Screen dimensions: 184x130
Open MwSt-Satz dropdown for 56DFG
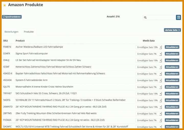148,100
